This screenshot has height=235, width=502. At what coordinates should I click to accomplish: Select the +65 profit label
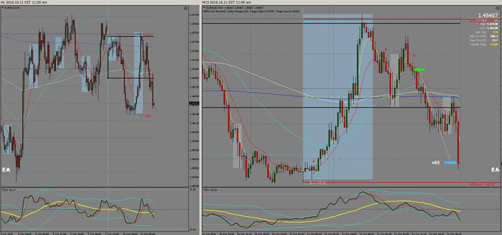point(436,163)
